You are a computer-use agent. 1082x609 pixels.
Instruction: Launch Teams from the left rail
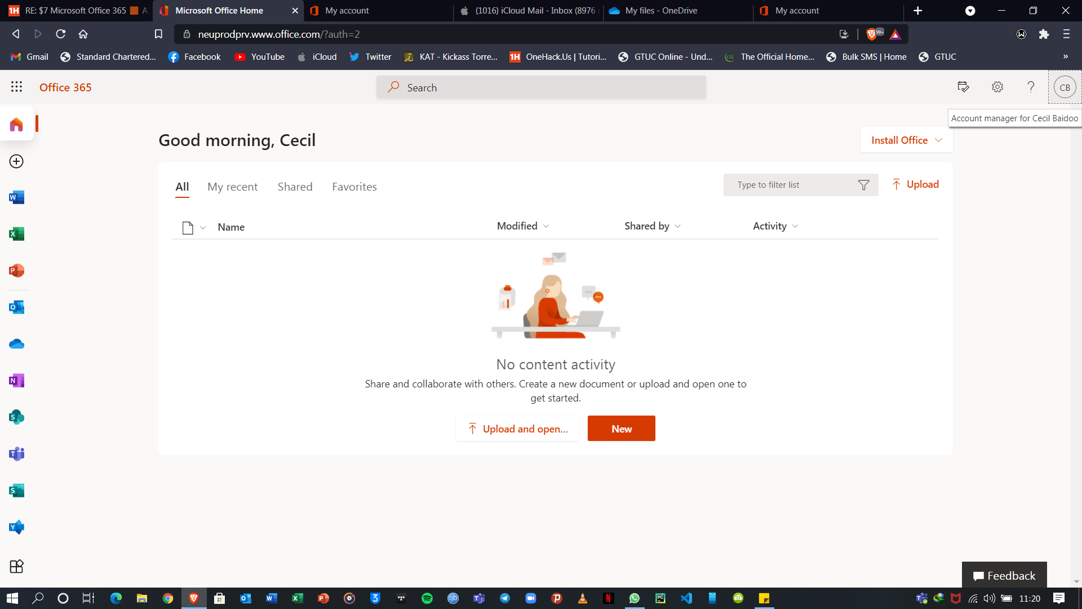coord(16,454)
